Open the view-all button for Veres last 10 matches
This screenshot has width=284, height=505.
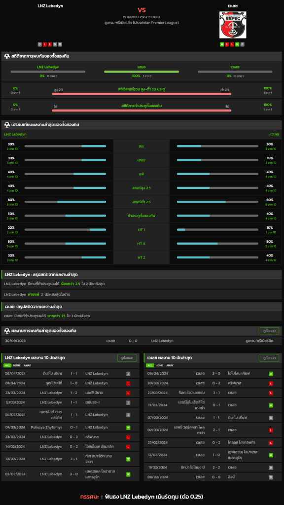270,358
